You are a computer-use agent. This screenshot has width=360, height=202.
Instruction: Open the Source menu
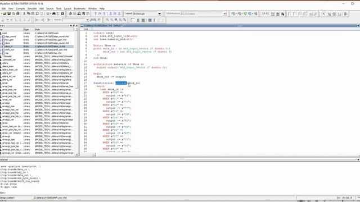49,8
